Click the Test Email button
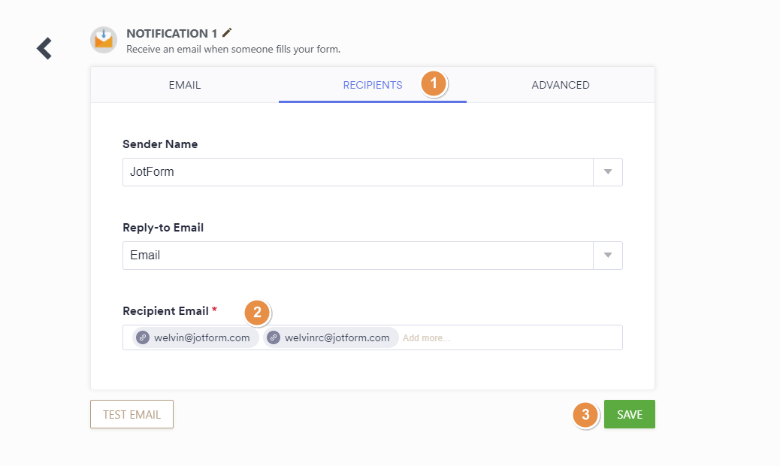This screenshot has height=466, width=780. 132,414
